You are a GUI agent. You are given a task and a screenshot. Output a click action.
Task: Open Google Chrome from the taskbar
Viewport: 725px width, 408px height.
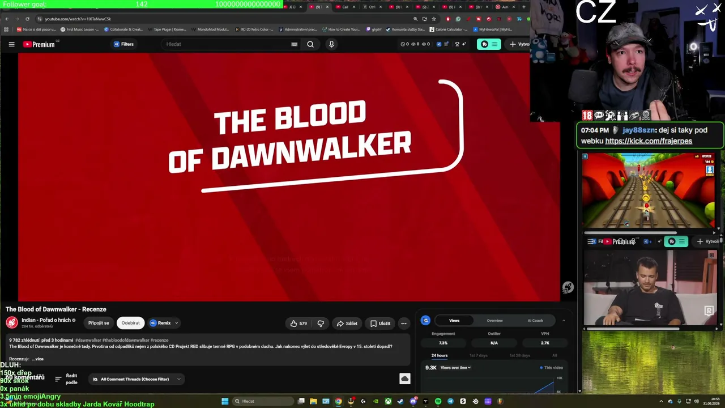point(338,401)
